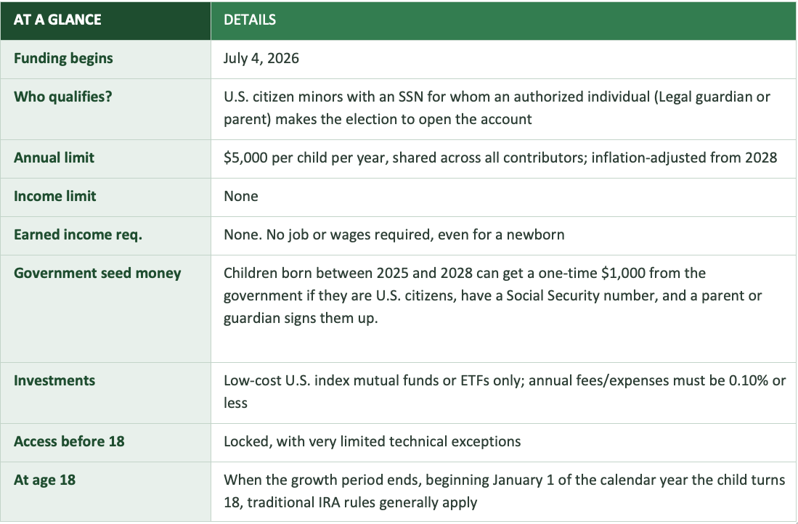
Task: Click the "July 4, 2026" date cell
Action: [x=261, y=58]
